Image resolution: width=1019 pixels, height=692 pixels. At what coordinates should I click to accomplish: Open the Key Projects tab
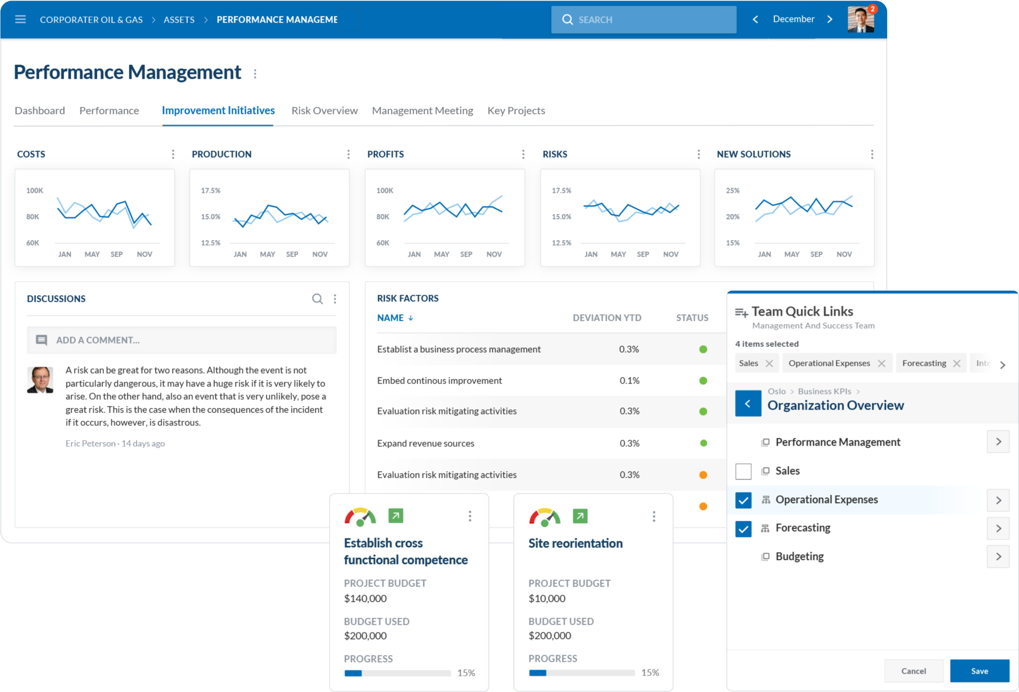tap(516, 111)
